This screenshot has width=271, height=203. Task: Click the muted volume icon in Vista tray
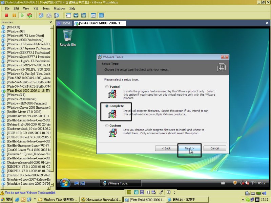pyautogui.click(x=247, y=183)
